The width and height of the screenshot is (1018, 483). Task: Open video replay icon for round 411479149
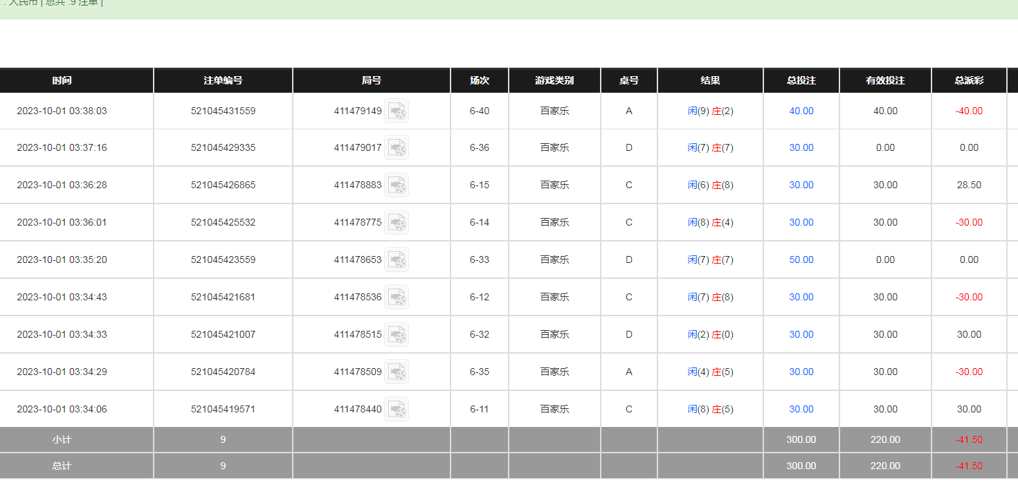pos(397,111)
